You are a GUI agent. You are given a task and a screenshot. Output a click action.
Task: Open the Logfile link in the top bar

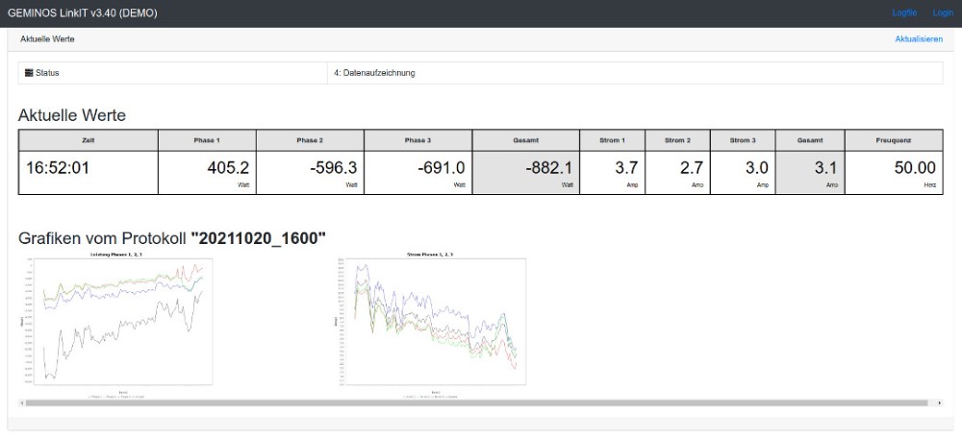[x=904, y=12]
